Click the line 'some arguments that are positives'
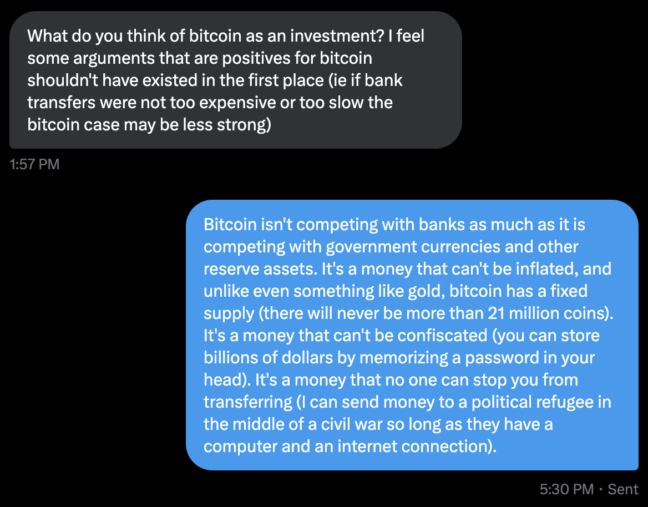This screenshot has height=507, width=648. pos(200,58)
